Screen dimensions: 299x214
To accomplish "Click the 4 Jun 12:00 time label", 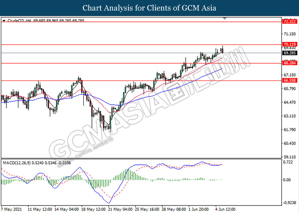I will [x=226, y=209].
